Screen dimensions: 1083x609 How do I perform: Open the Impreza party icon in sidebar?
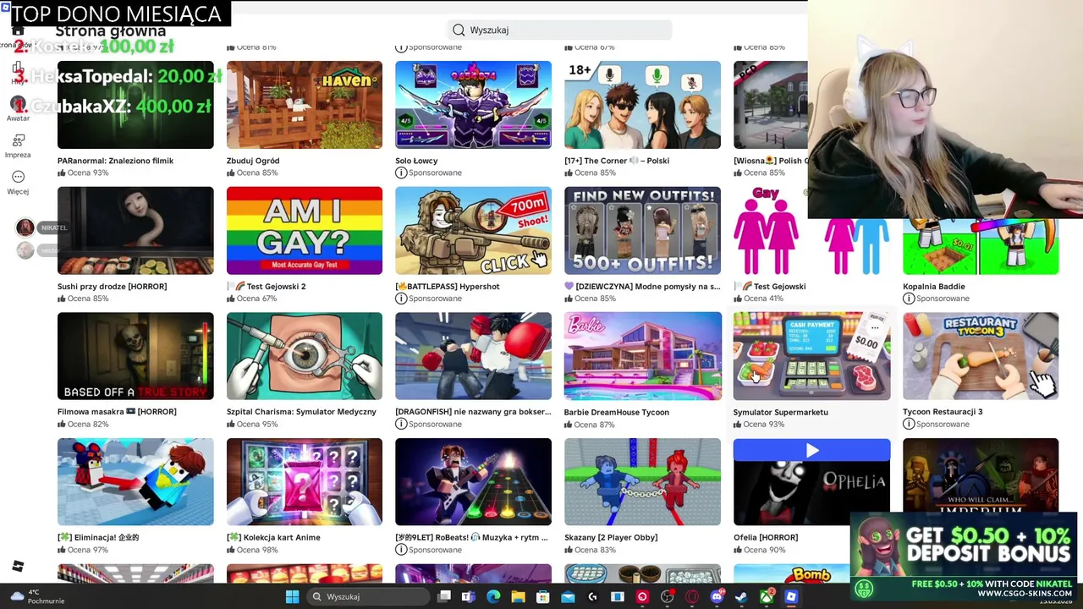coord(18,140)
